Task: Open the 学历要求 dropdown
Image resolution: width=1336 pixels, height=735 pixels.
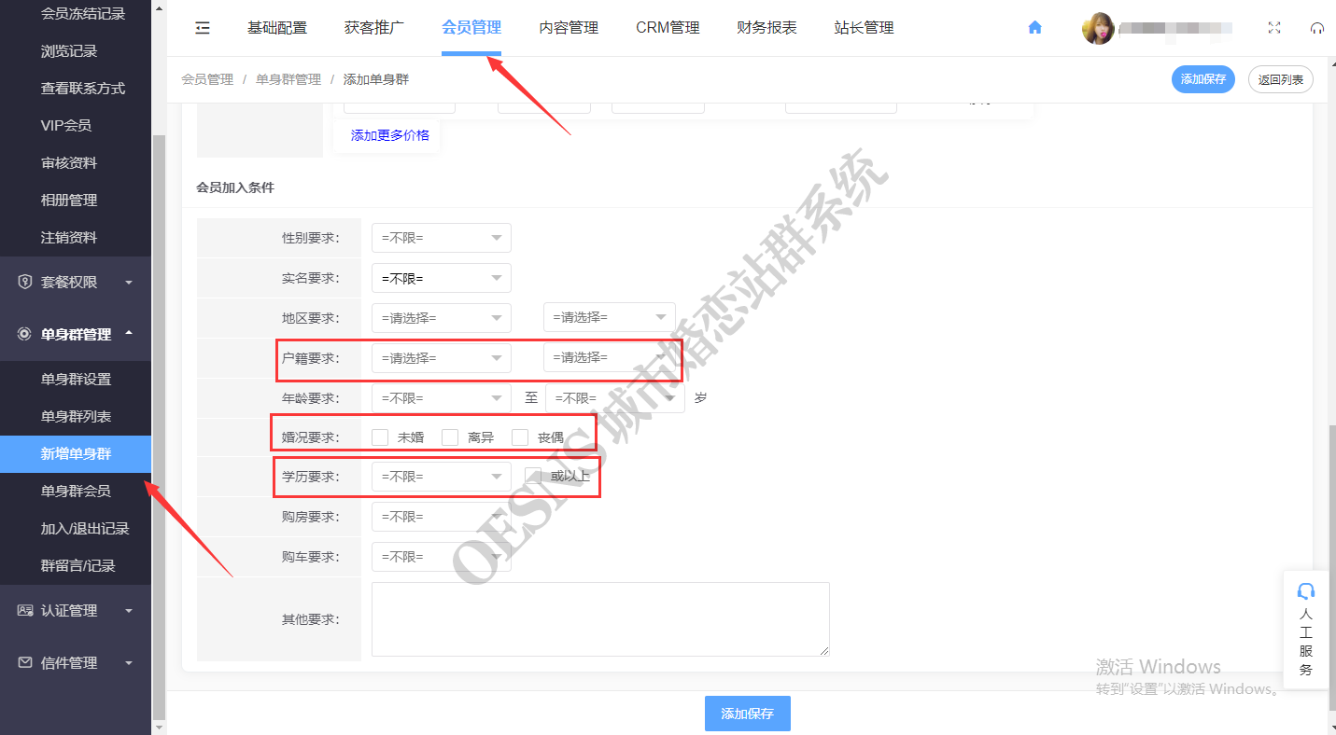Action: point(441,477)
